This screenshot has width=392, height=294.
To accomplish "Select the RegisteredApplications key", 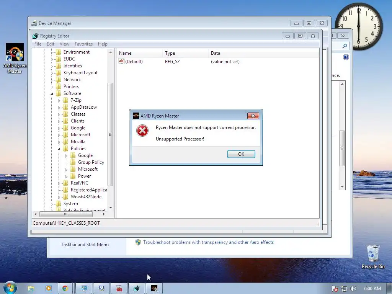I will coord(89,190).
